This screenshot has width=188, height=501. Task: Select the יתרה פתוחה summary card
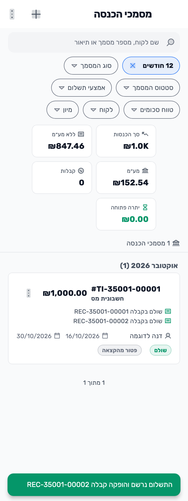[126, 214]
